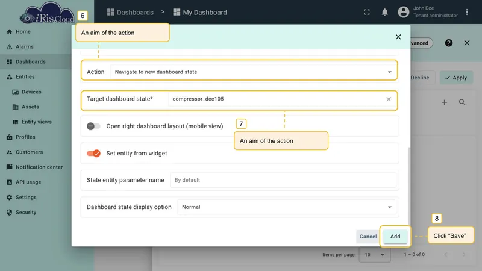The width and height of the screenshot is (482, 271).
Task: Open John Doe user avatar
Action: pyautogui.click(x=404, y=12)
